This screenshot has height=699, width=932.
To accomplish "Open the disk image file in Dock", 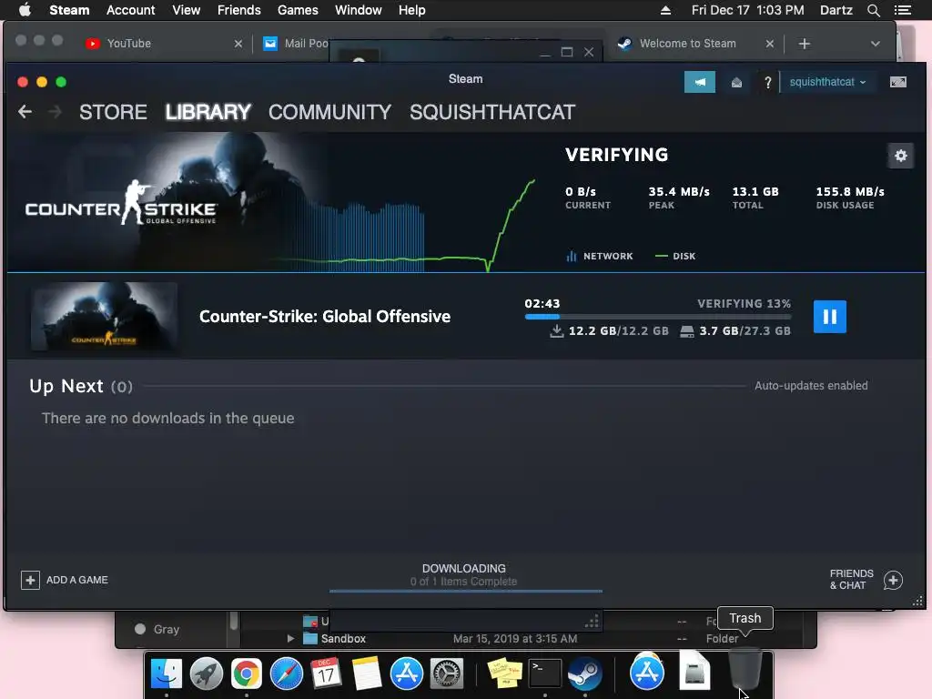I will coord(694,673).
